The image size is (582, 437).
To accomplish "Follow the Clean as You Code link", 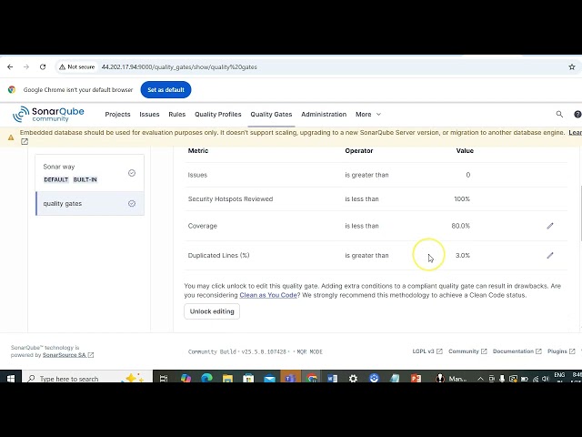I will [x=268, y=295].
